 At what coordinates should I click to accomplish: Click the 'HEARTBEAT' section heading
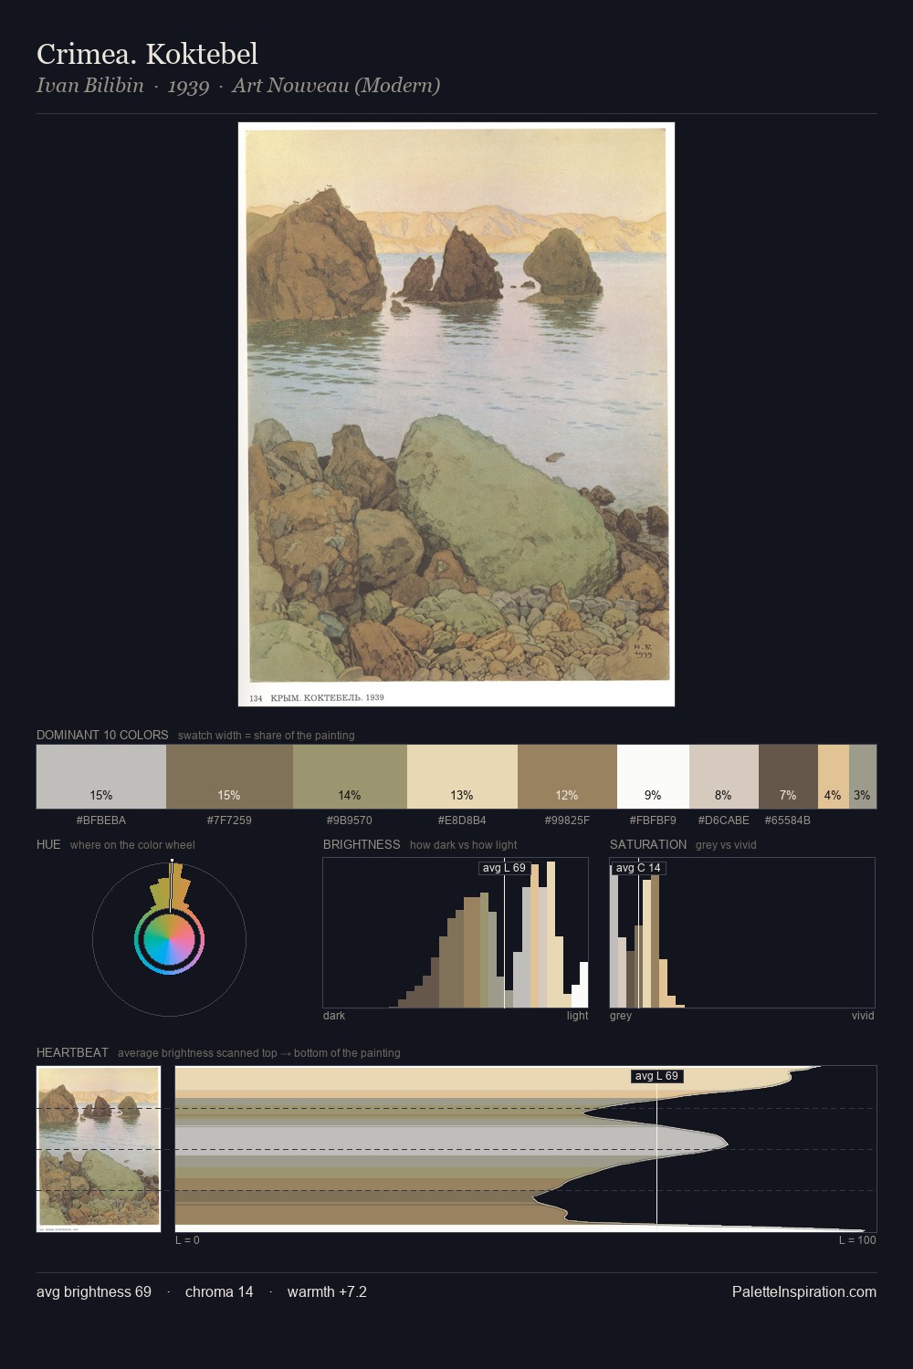point(72,1052)
